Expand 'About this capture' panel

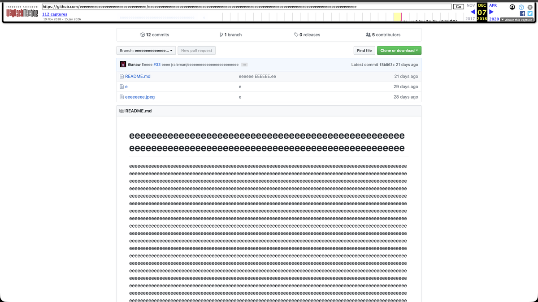516,20
